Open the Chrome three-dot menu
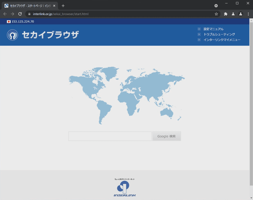This screenshot has height=200, width=253. (x=248, y=14)
